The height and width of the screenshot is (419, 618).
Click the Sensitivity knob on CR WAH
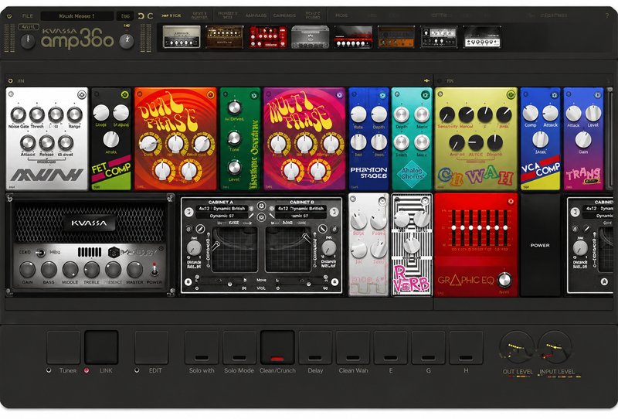pyautogui.click(x=447, y=114)
